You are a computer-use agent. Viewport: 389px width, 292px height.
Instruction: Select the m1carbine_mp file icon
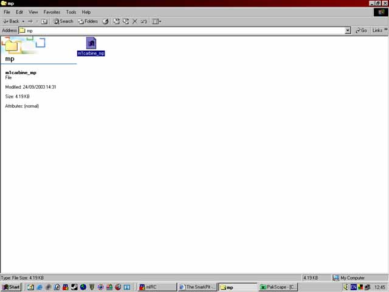pyautogui.click(x=91, y=43)
